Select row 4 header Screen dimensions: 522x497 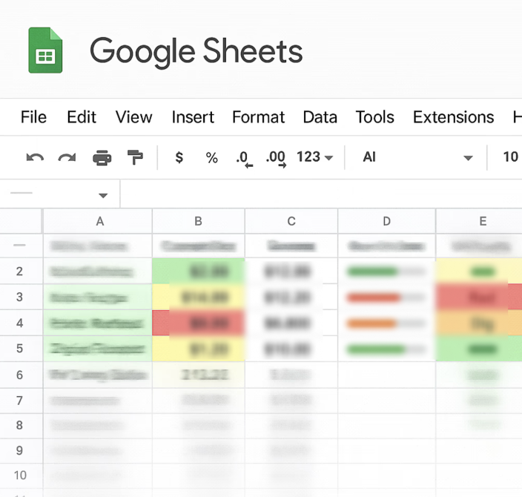coord(22,323)
